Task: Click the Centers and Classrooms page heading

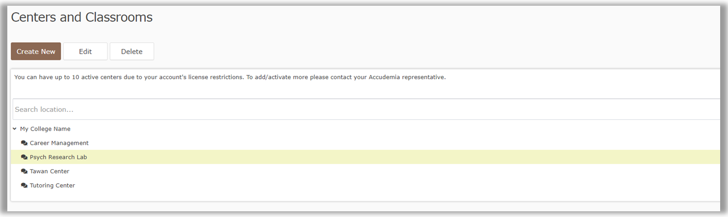Action: pyautogui.click(x=81, y=17)
